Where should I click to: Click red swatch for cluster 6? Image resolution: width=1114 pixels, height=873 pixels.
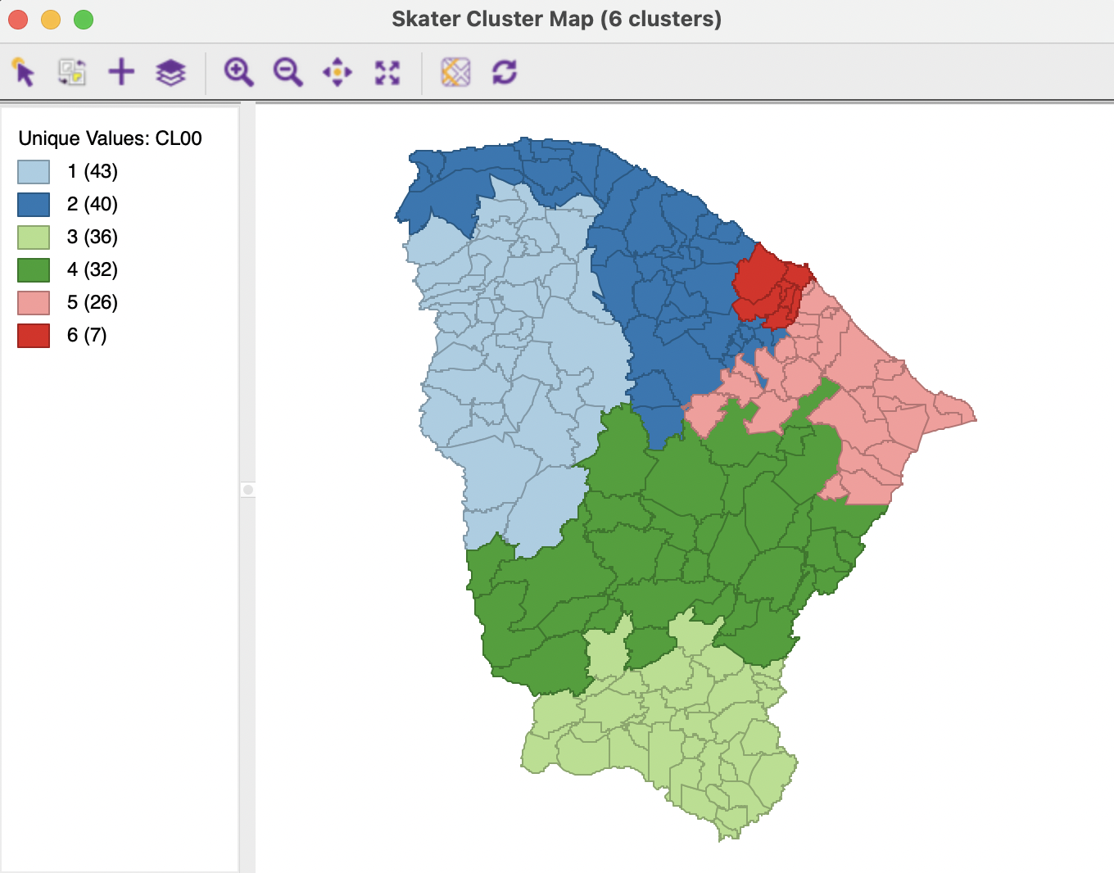(x=34, y=336)
